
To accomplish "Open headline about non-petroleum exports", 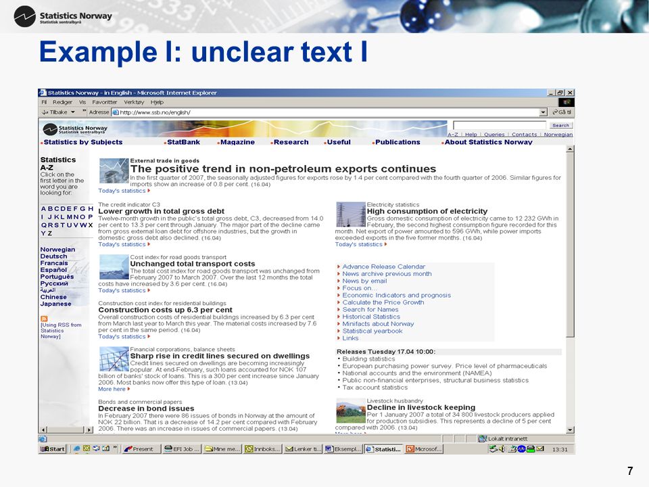I will pos(283,169).
